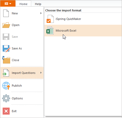Screen dimensions: 122x118
Task: Click the iSpring QuizMaker file icon
Action: pos(50,19)
